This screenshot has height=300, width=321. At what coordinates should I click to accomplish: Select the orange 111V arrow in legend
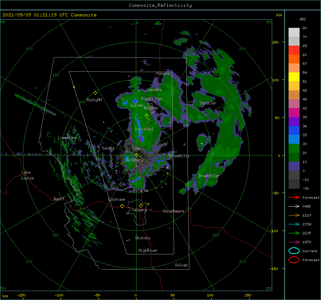click(294, 215)
